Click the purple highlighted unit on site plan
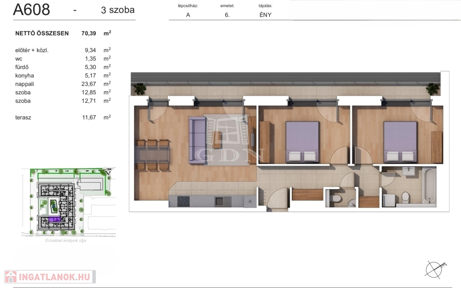Viewport: 461px width, 288px height. 55,219
